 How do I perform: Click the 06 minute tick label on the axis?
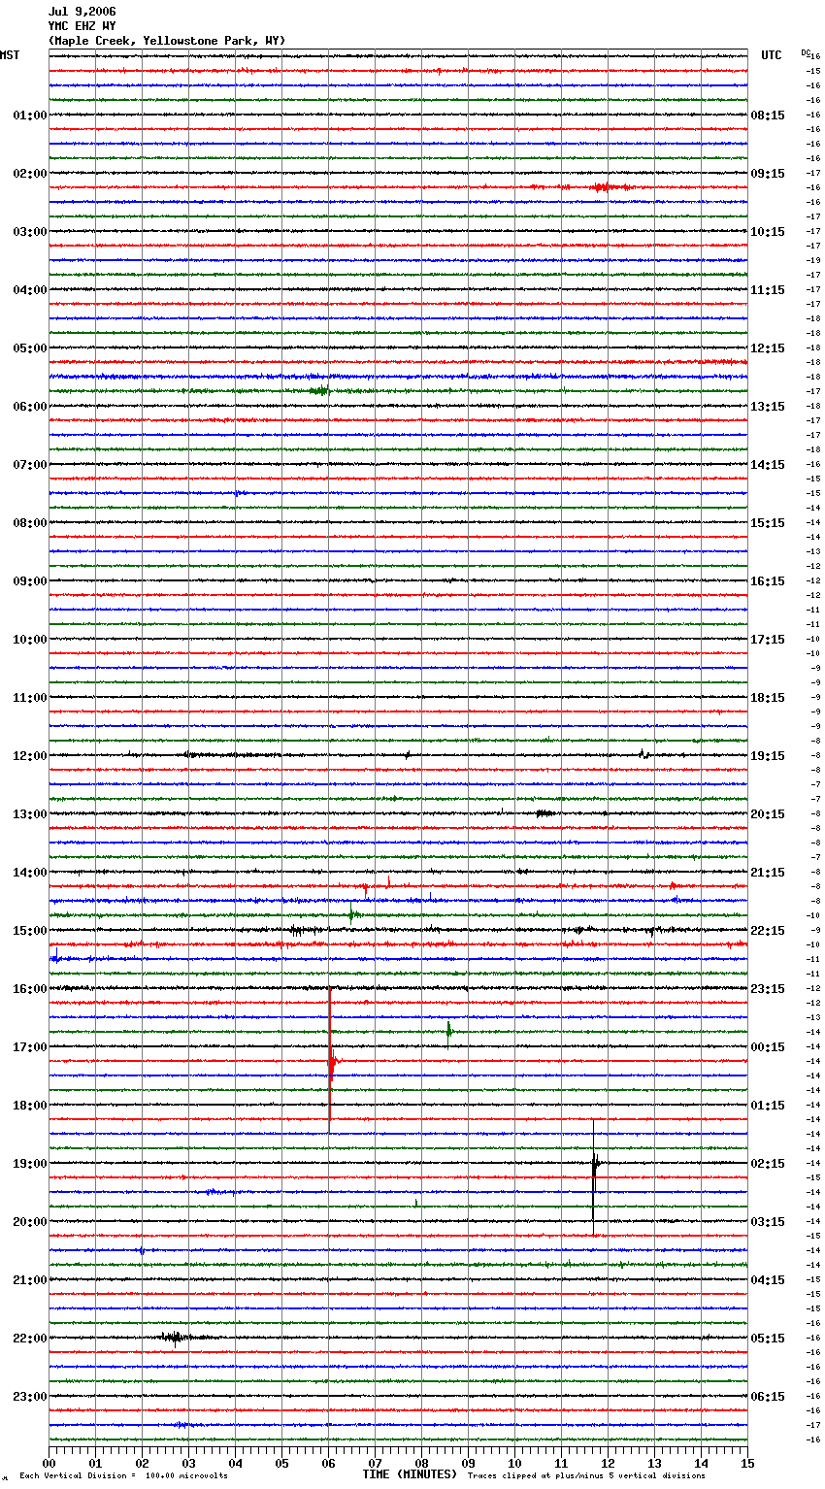[328, 1463]
